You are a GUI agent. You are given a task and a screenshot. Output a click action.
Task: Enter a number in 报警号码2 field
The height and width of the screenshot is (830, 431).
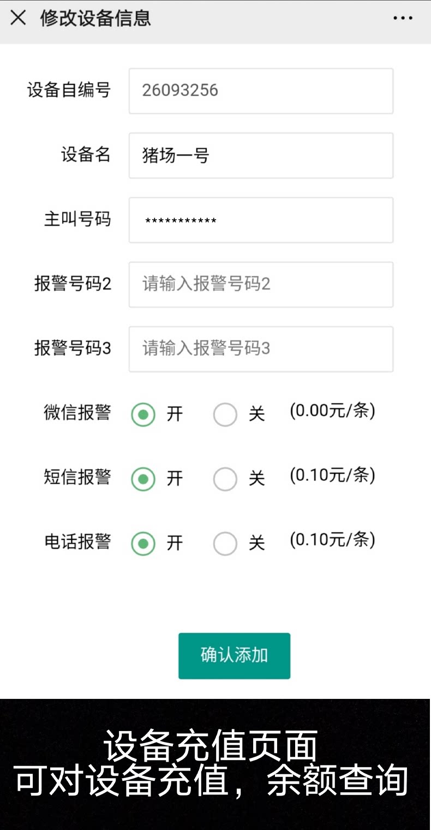[261, 284]
